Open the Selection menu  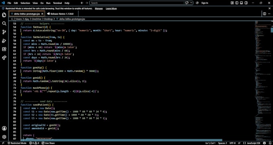tap(25, 3)
